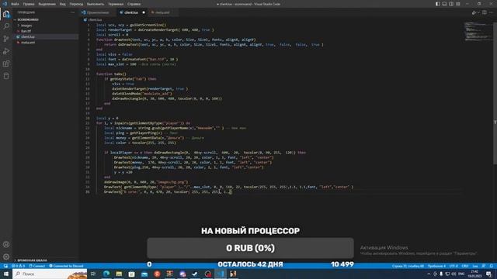Open the Help menu
The height and width of the screenshot is (279, 497).
pyautogui.click(x=134, y=4)
